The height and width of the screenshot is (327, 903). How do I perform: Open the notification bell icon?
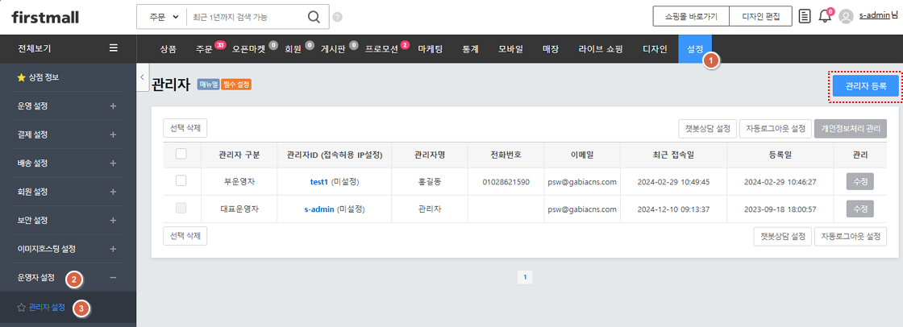[825, 16]
